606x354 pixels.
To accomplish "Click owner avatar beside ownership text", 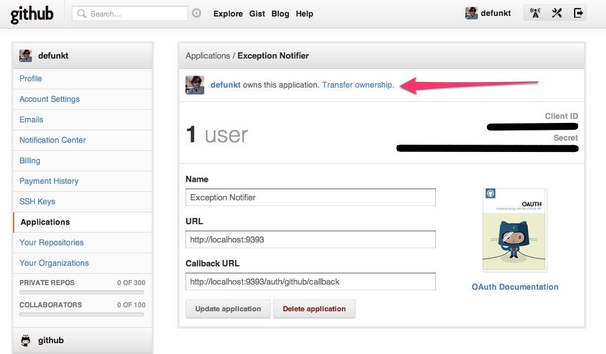I will (195, 85).
